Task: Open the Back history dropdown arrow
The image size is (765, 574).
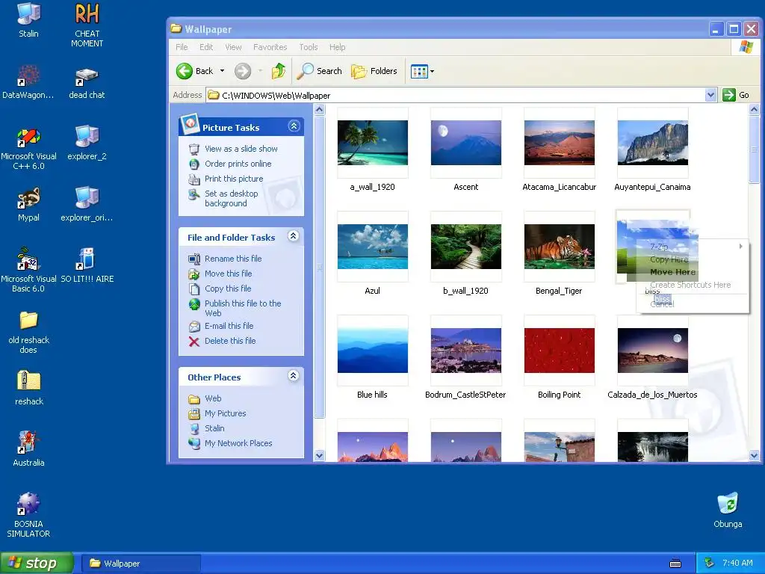Action: (x=222, y=71)
